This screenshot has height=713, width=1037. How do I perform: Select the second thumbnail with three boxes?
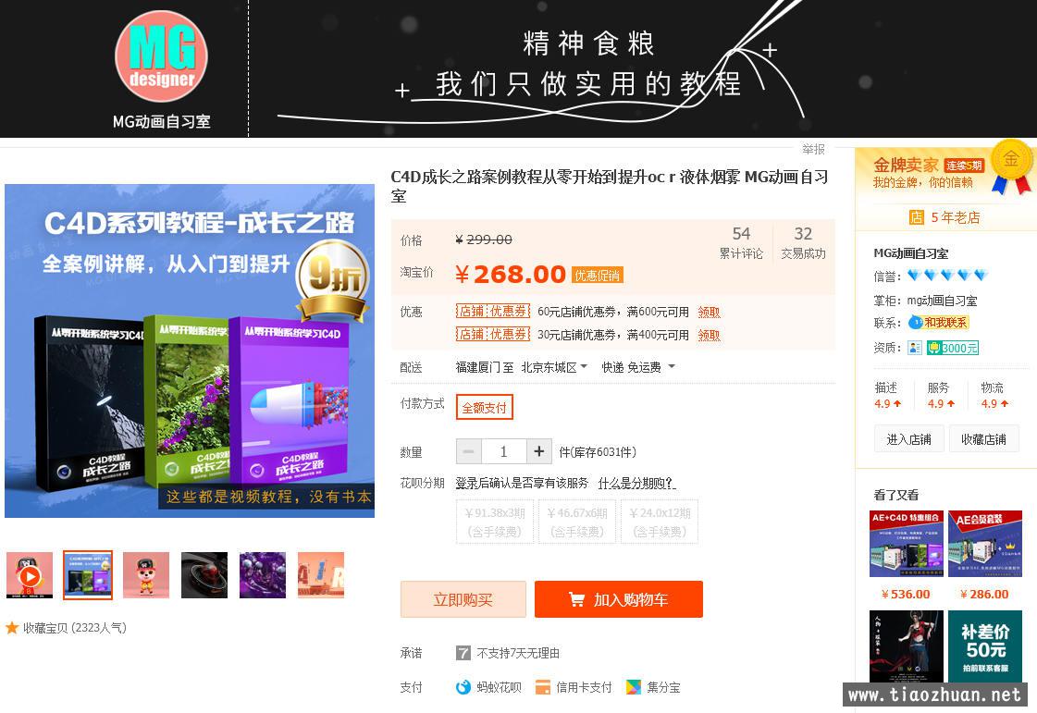[x=88, y=575]
